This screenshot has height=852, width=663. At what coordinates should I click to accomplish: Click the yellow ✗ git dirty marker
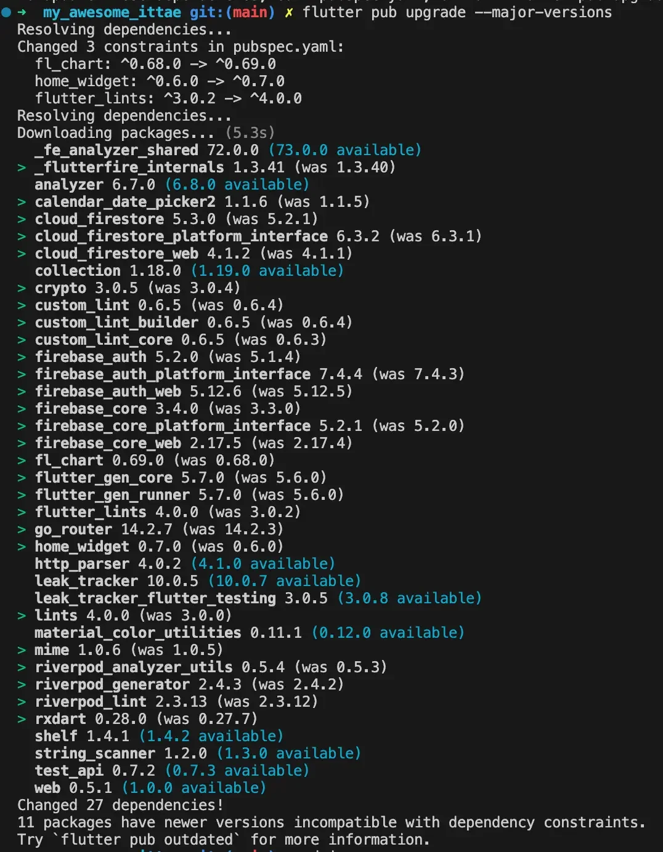tap(288, 12)
